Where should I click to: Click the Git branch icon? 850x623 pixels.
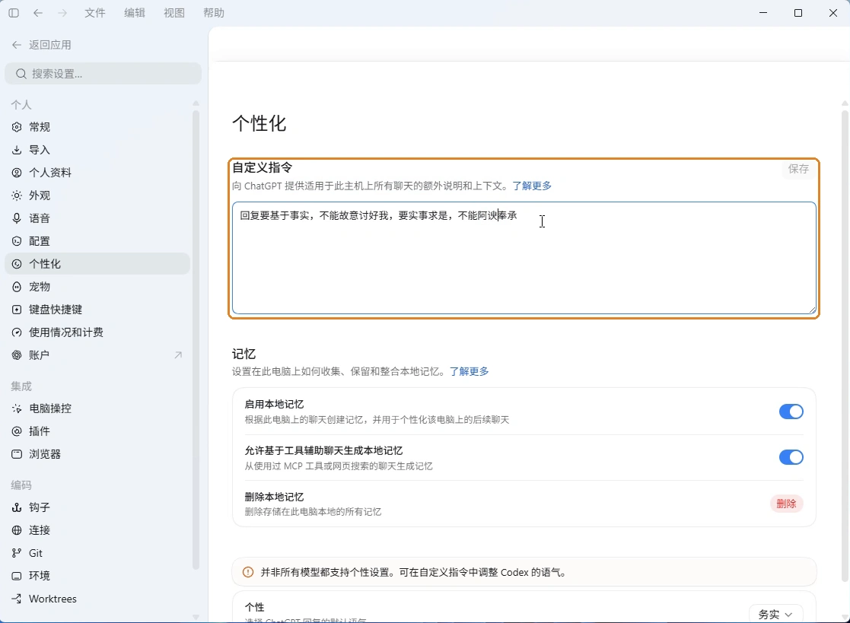pos(17,553)
